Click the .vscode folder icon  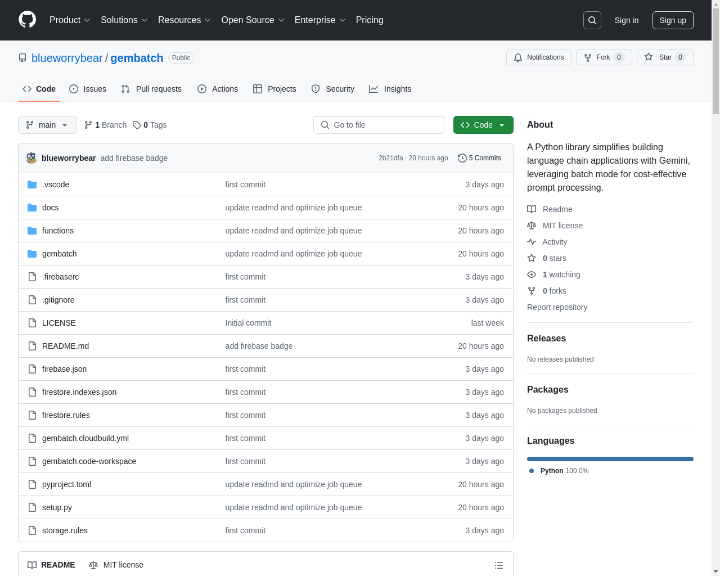(32, 184)
